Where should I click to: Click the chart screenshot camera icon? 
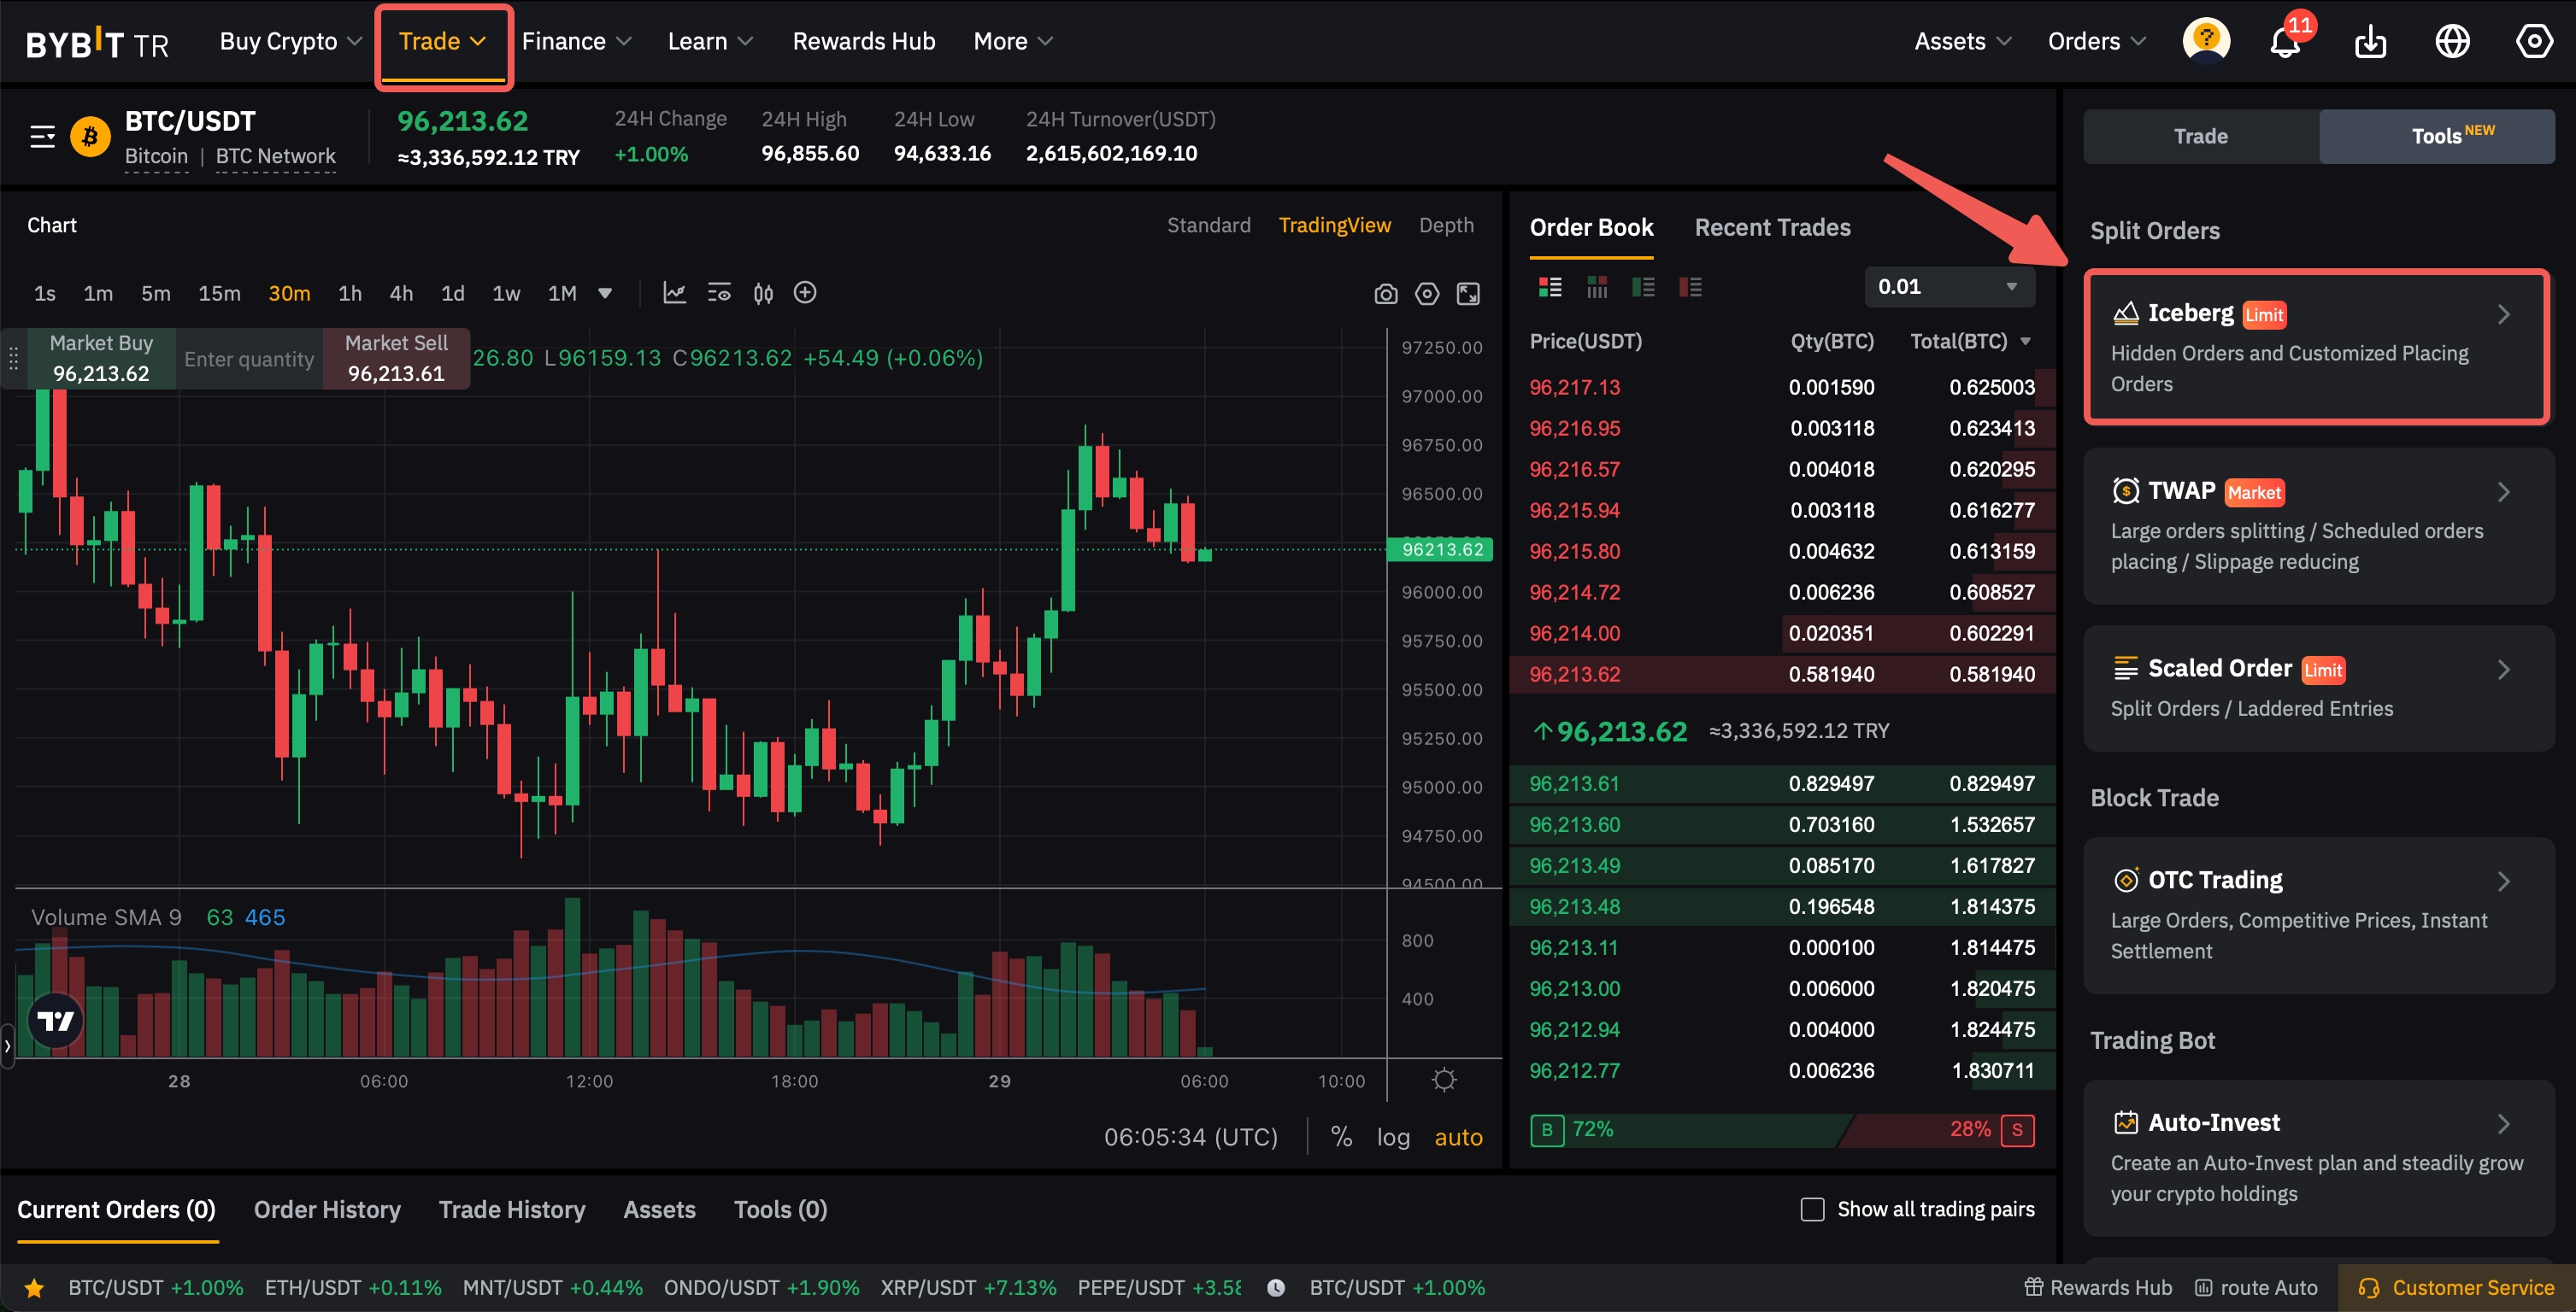coord(1385,294)
